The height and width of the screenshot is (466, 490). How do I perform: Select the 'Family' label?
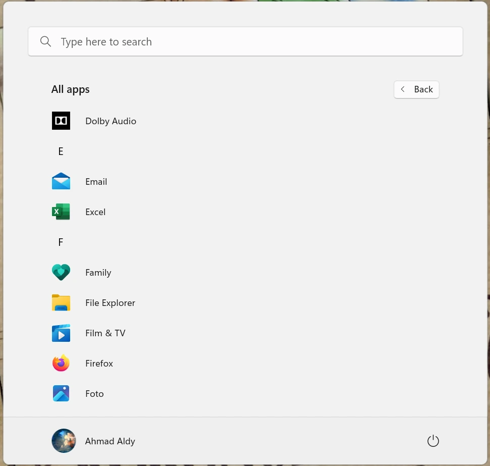pyautogui.click(x=98, y=273)
